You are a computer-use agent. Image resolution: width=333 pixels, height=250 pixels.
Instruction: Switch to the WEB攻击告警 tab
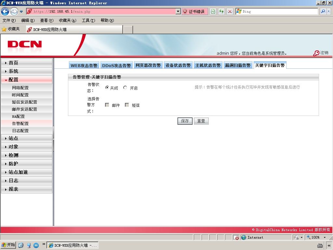click(x=84, y=65)
